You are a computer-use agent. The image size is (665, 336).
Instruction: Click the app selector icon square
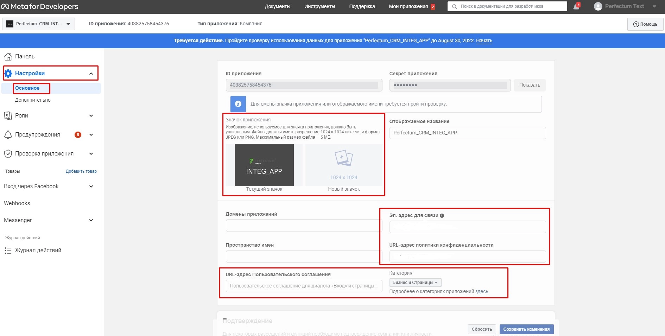10,24
